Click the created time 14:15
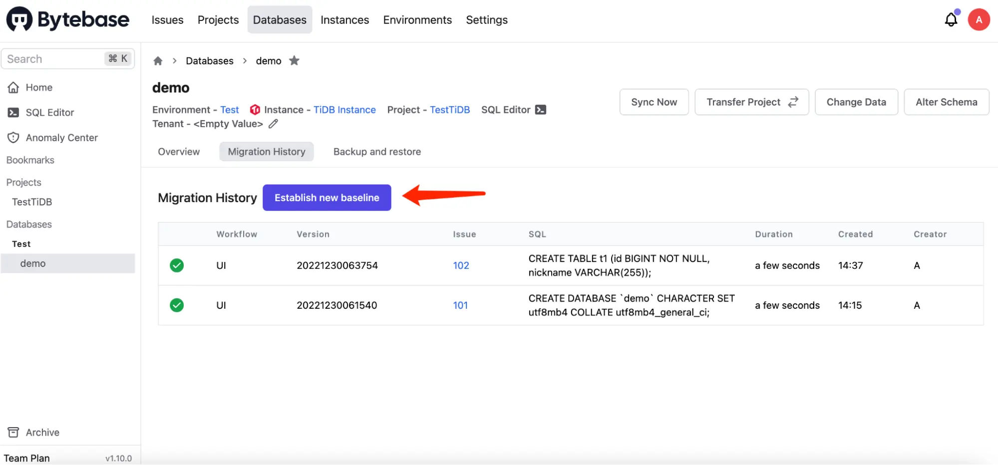Viewport: 998px width, 465px height. [x=850, y=305]
